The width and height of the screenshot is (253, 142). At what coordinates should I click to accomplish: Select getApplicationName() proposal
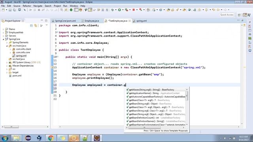tap(156, 93)
